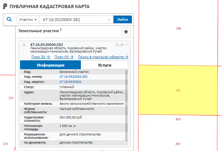
Task: Select the Информация tab
Action: click(x=50, y=65)
